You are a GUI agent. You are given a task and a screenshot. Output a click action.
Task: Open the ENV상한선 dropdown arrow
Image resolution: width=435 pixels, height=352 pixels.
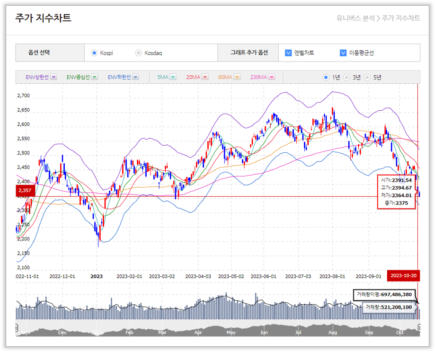coord(53,77)
